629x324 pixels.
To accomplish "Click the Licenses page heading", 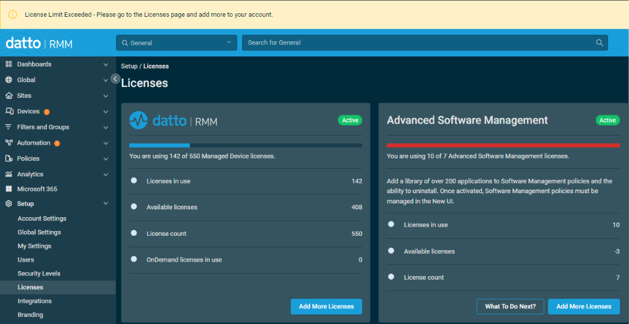I will pos(144,83).
